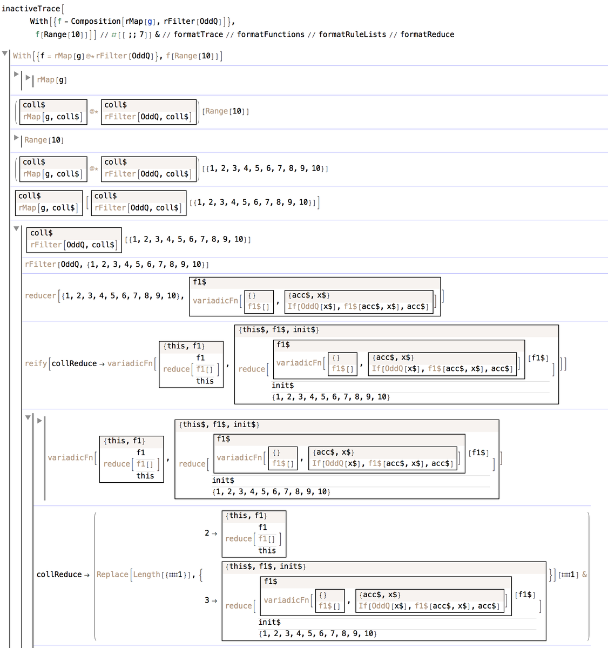Image resolution: width=608 pixels, height=648 pixels.
Task: Click formatFunctions in the input line
Action: coord(271,34)
